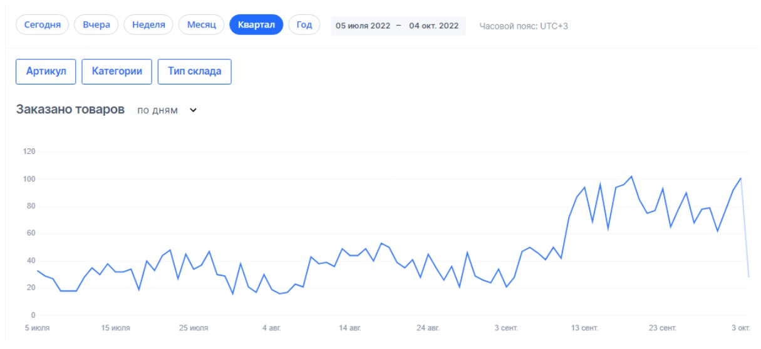761x349 pixels.
Task: Switch to the Вчера period
Action: 96,25
